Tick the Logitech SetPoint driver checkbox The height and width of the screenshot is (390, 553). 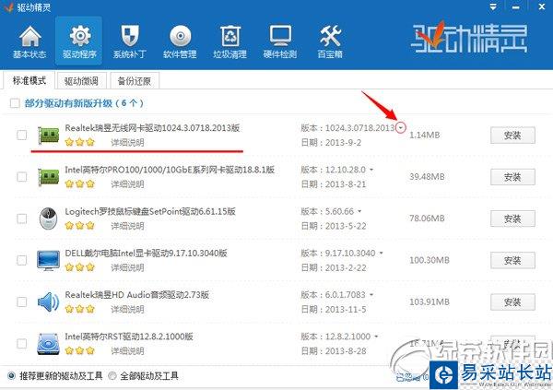pyautogui.click(x=22, y=219)
